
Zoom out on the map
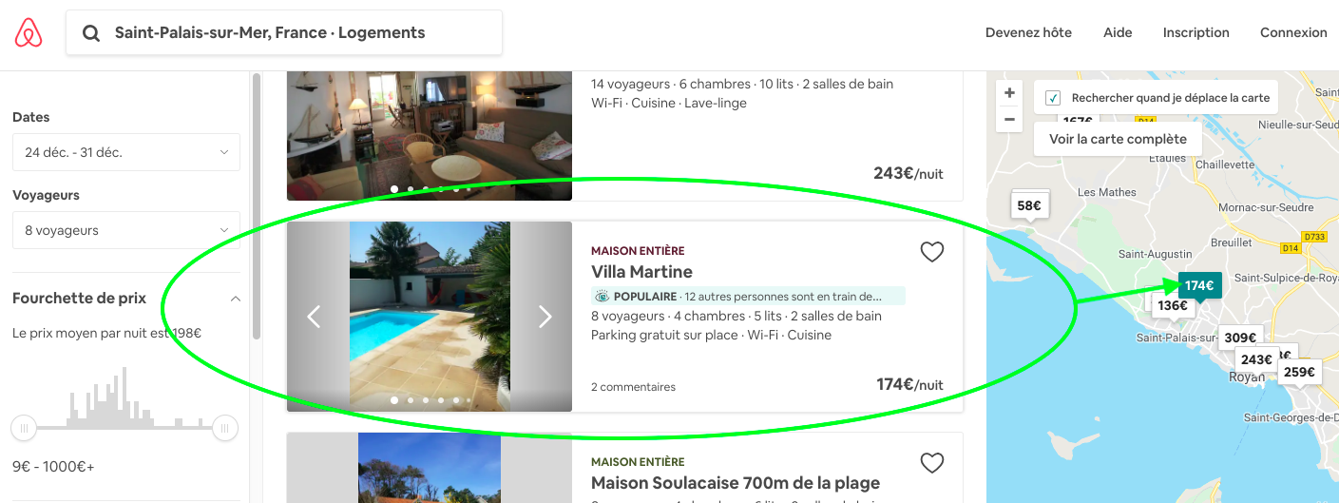pyautogui.click(x=1009, y=120)
